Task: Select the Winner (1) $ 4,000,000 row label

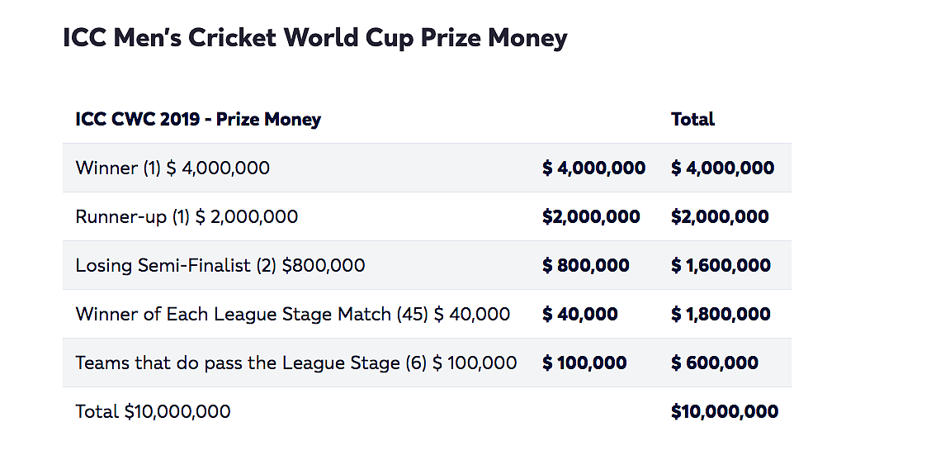Action: pos(172,168)
